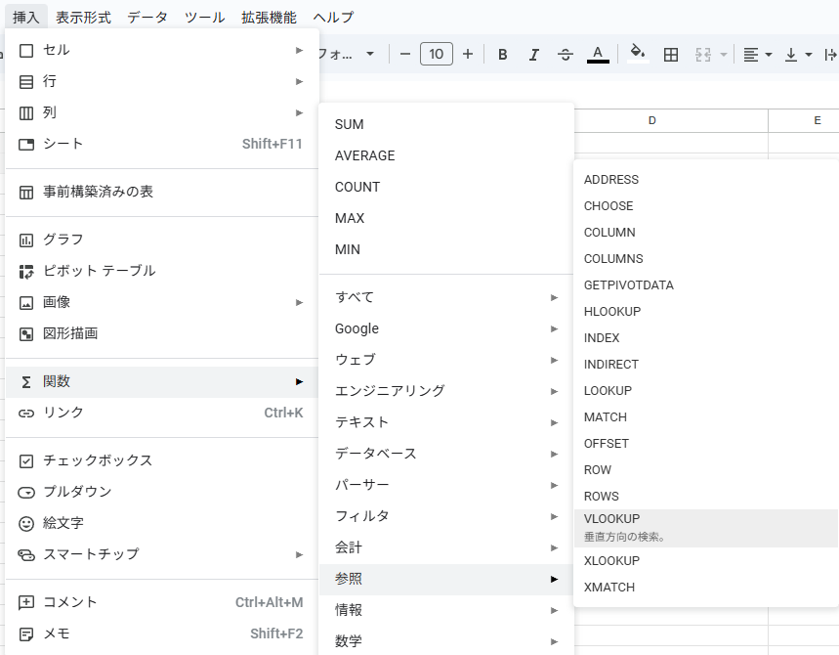839x655 pixels.
Task: Insert a チェックボックス
Action: coord(161,460)
